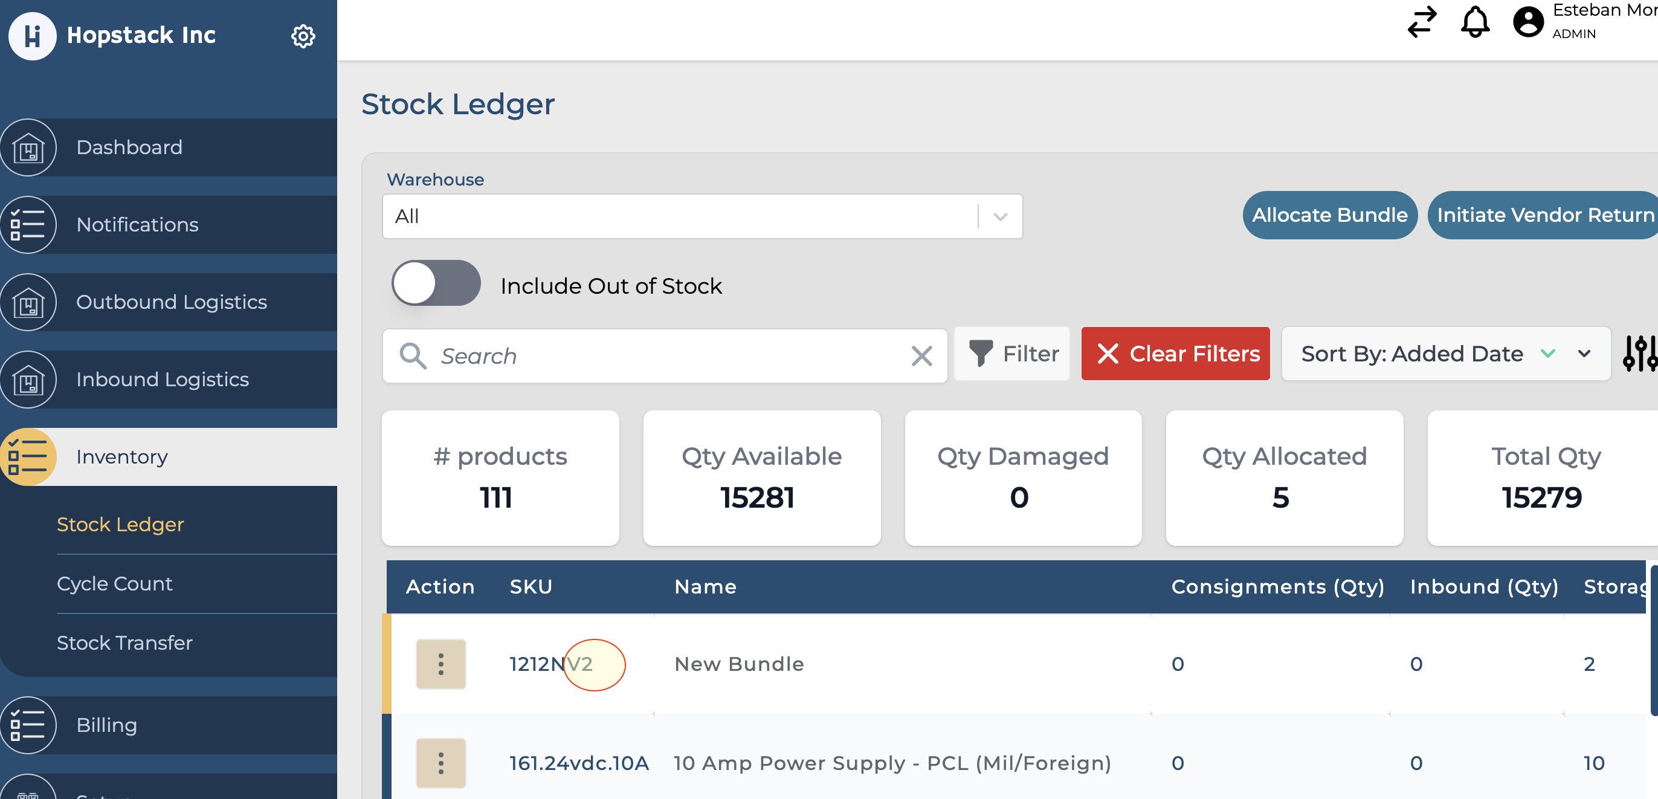Click the Filter button
Screen dimensions: 1658x799
tap(1013, 354)
